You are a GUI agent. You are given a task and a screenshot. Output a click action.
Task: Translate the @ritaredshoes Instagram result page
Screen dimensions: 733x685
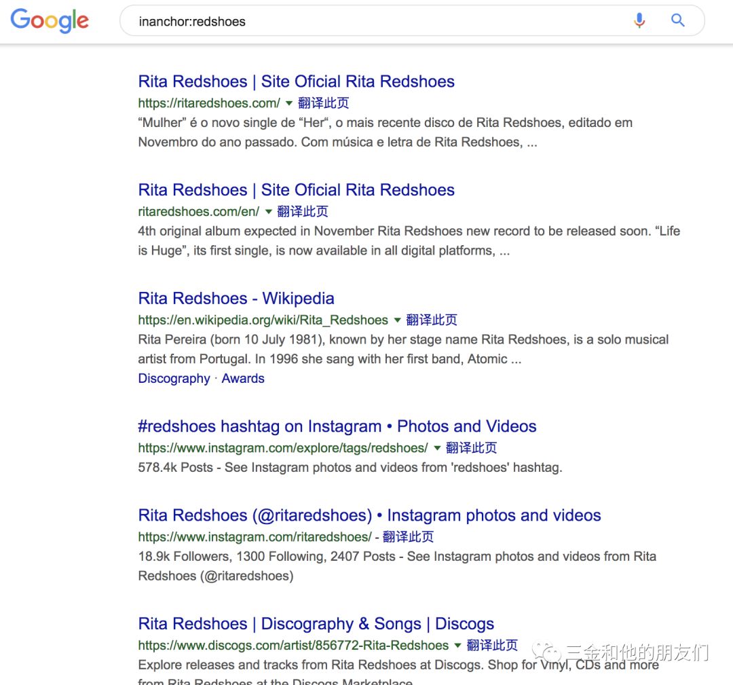point(408,537)
